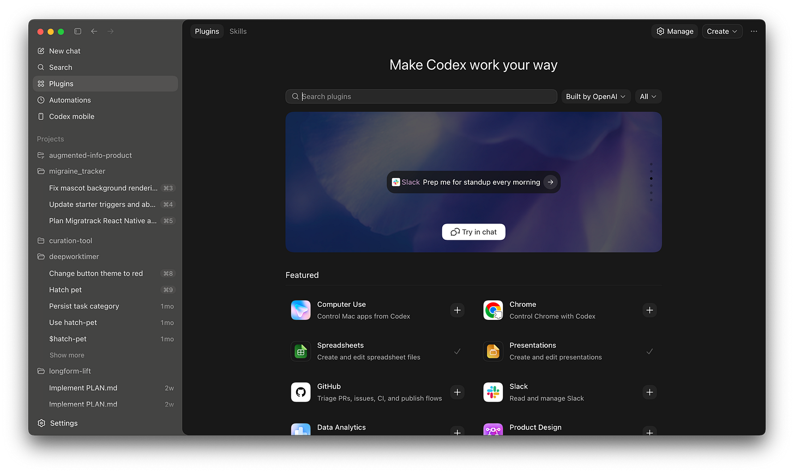
Task: Collapse the longform-lift project folder
Action: pos(41,371)
